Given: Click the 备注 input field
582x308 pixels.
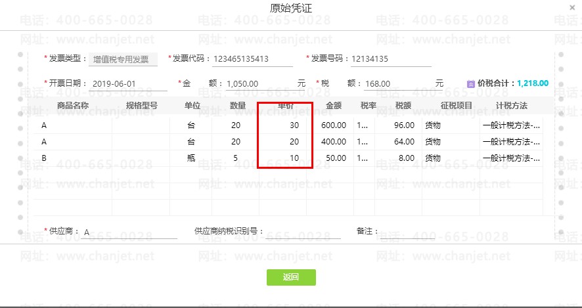Looking at the screenshot, I should tap(407, 232).
